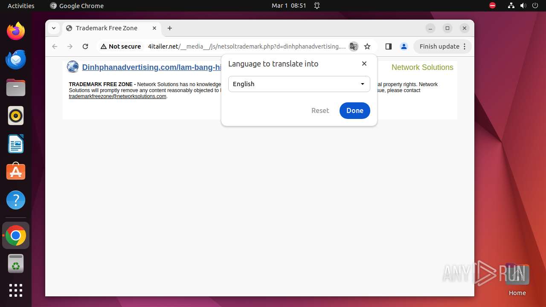Go back to the previous page
This screenshot has height=307, width=546.
point(55,46)
